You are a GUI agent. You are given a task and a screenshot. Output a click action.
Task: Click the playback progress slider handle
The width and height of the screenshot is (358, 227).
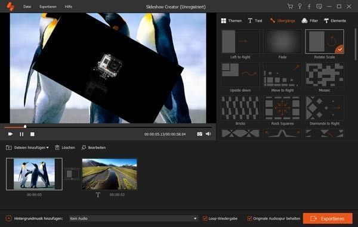25,126
